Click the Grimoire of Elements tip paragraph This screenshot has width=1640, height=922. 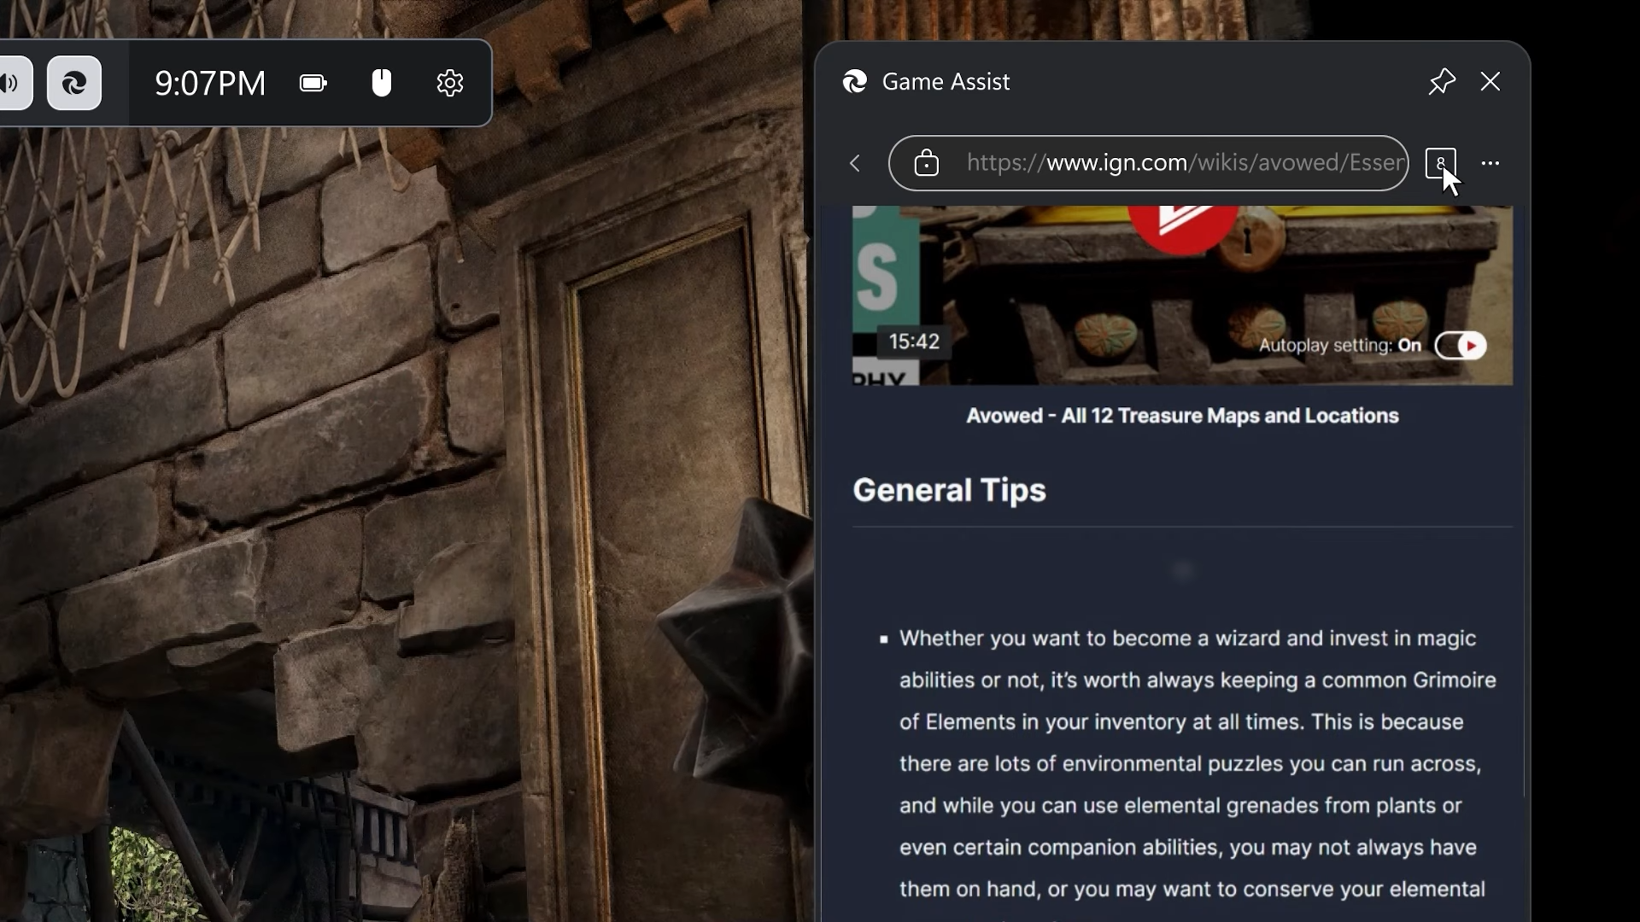tap(1196, 764)
